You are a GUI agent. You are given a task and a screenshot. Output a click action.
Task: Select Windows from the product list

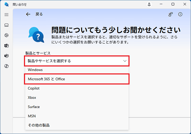77,70
